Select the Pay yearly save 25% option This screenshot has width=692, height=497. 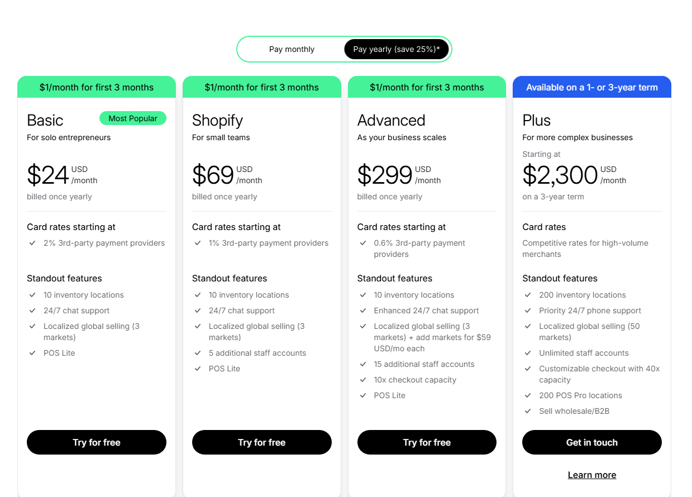click(397, 49)
